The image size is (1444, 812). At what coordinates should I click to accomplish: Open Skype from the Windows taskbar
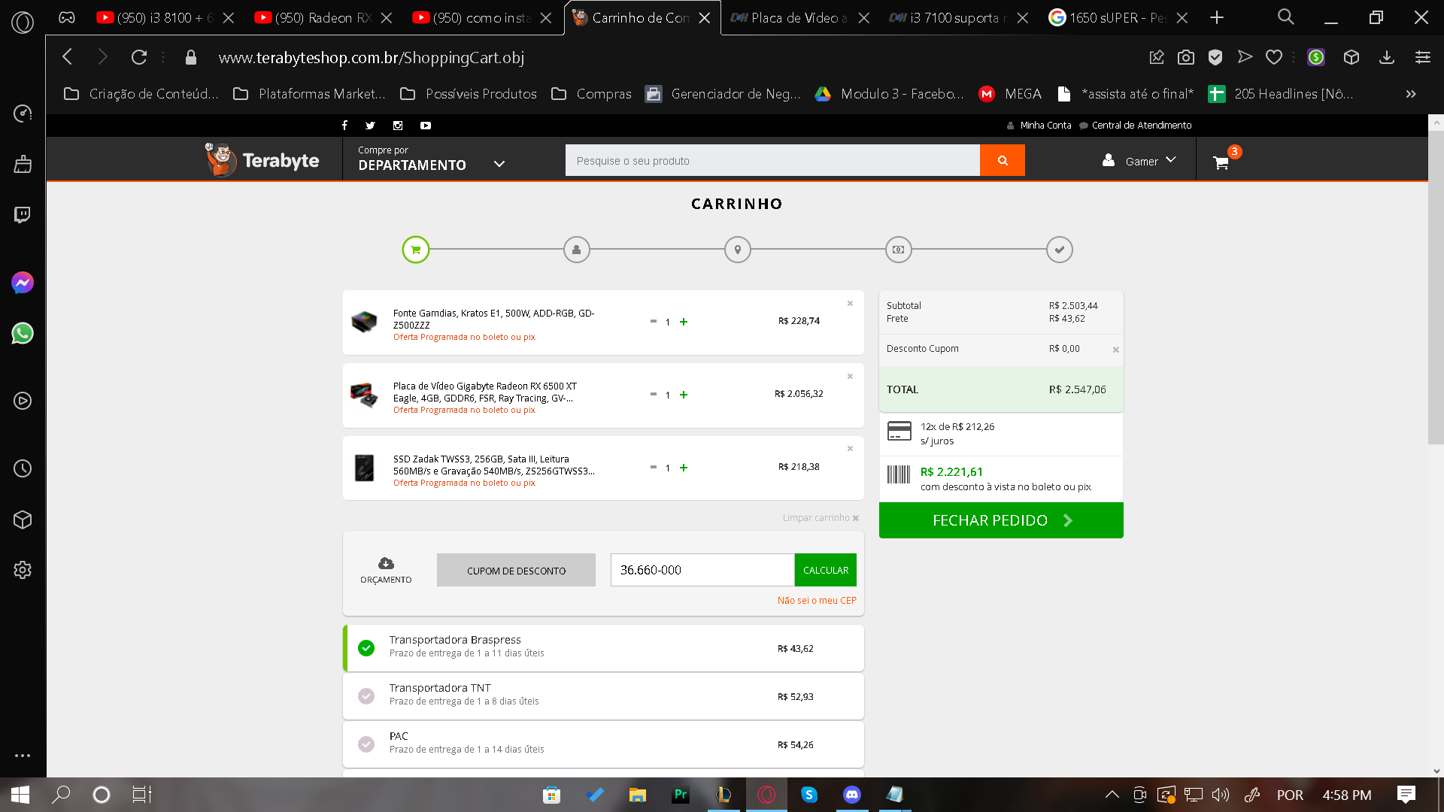809,795
